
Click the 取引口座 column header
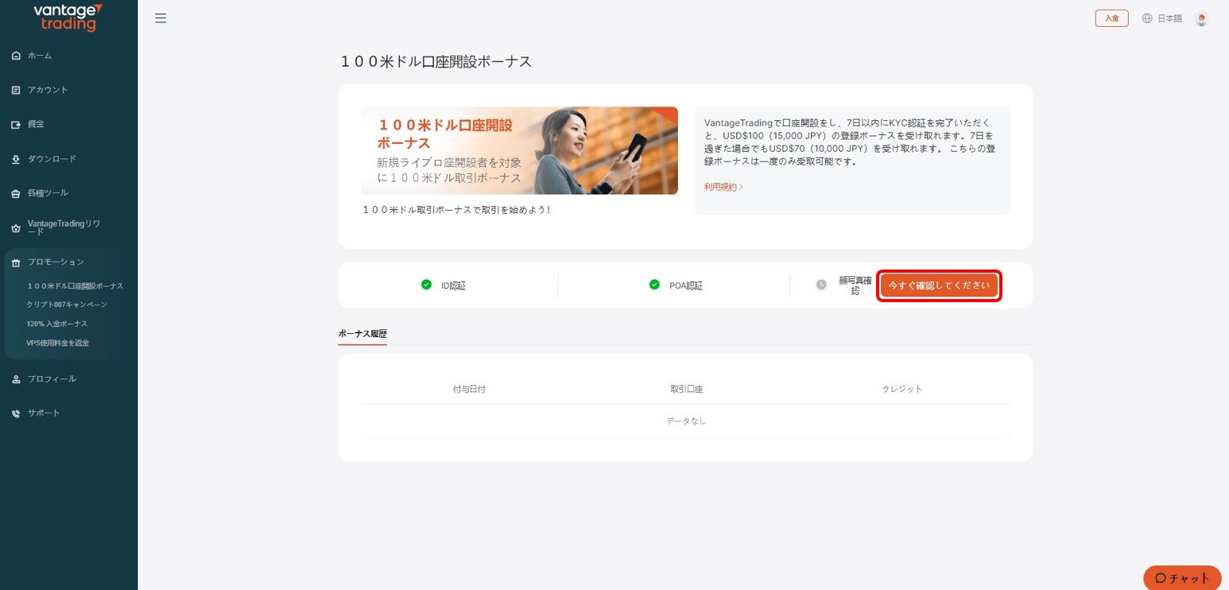tap(687, 389)
